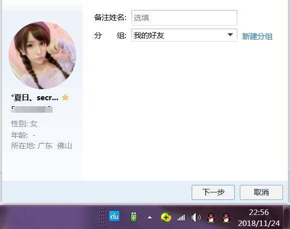This screenshot has width=290, height=229.
Task: Show hidden tray icons arrow
Action: coord(150,217)
